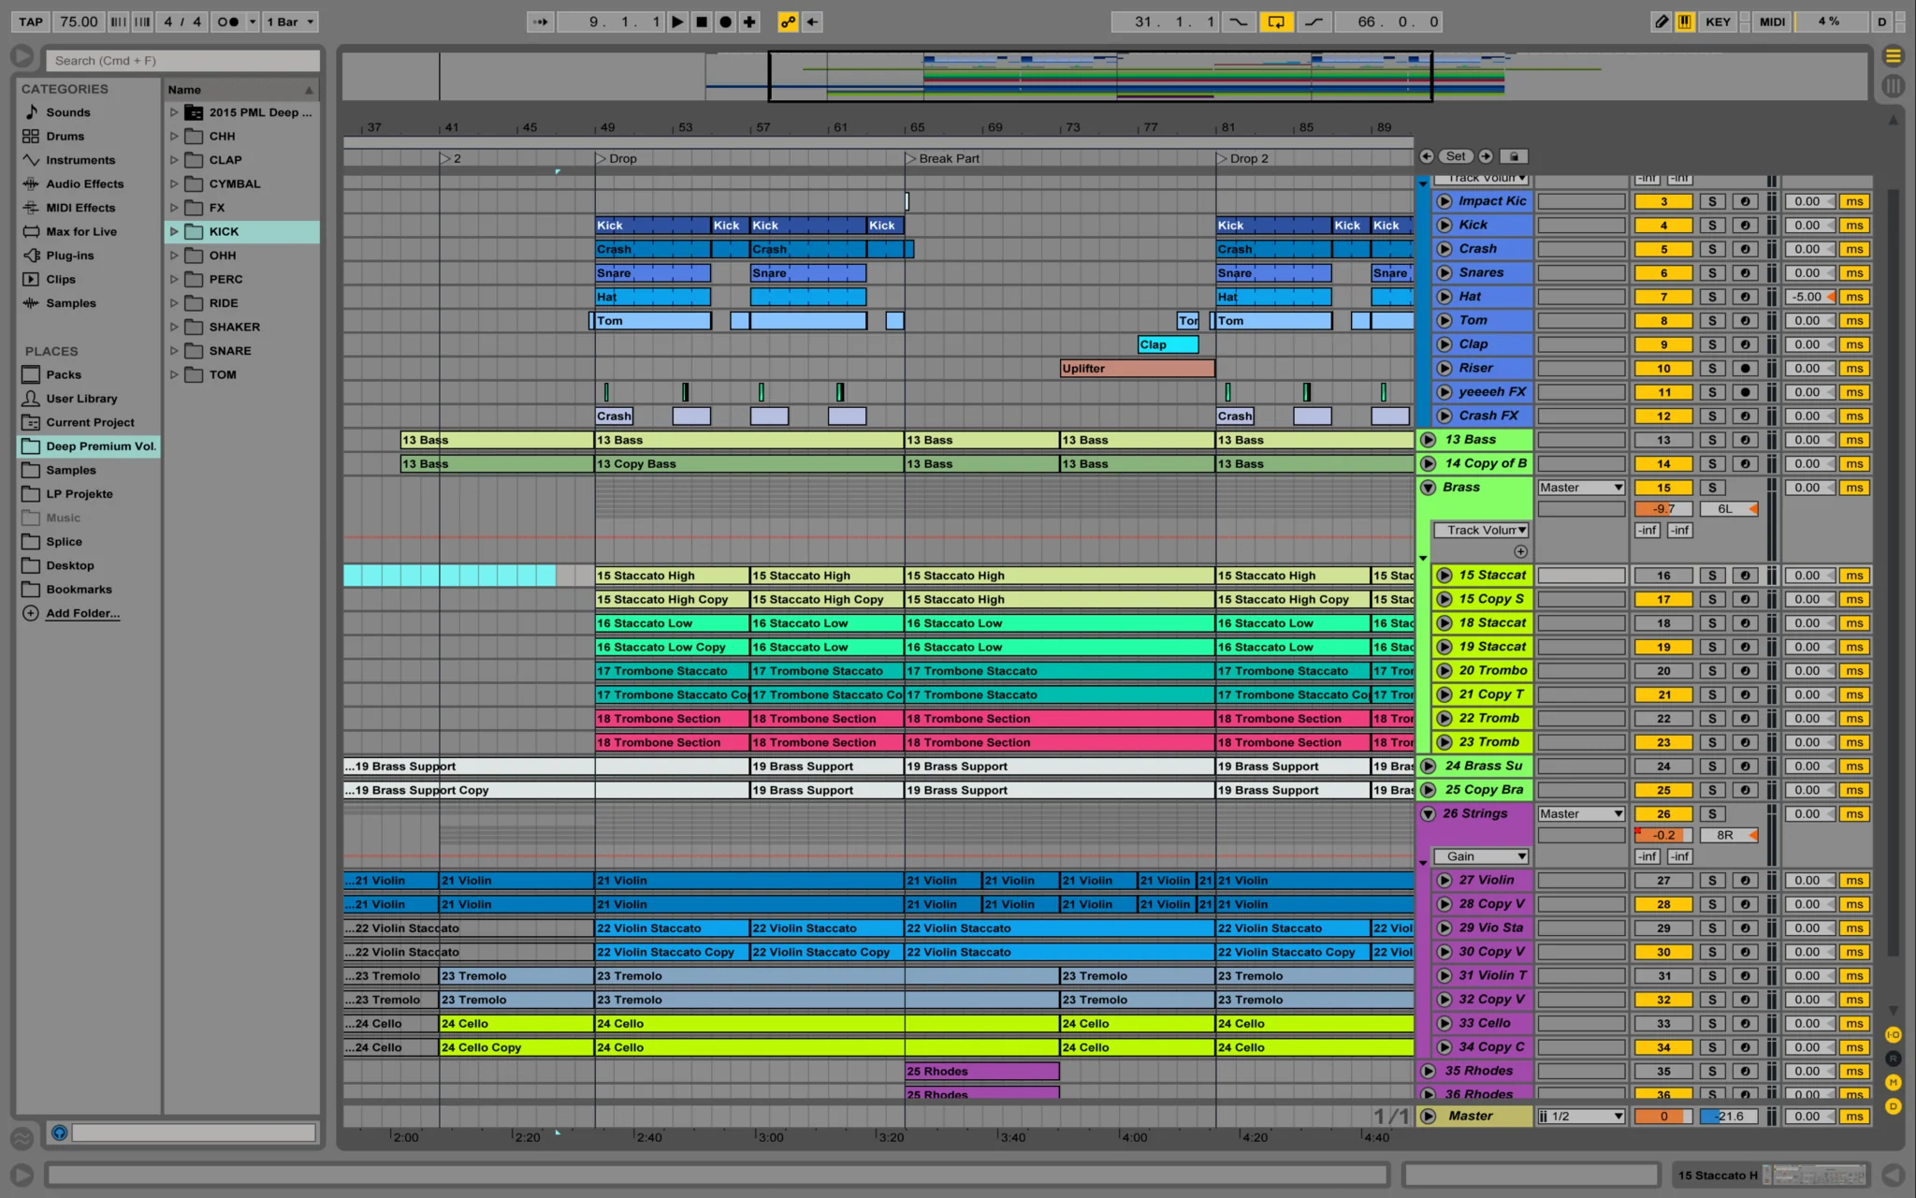Click the Add Folder link

tap(82, 614)
